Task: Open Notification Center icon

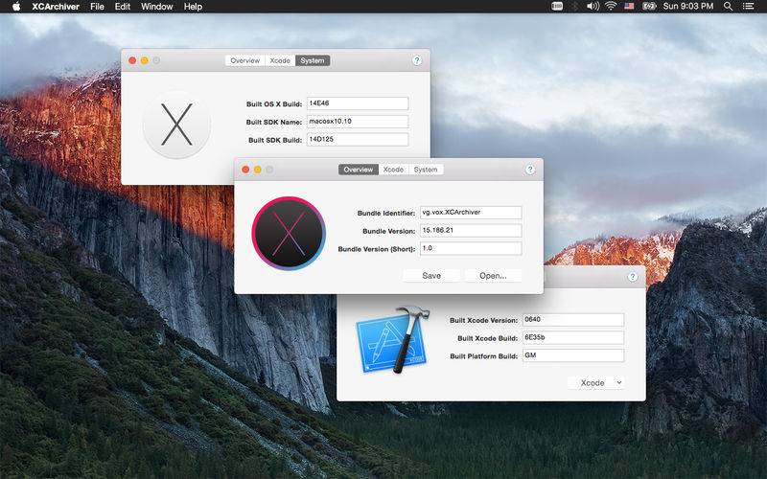Action: pos(749,7)
